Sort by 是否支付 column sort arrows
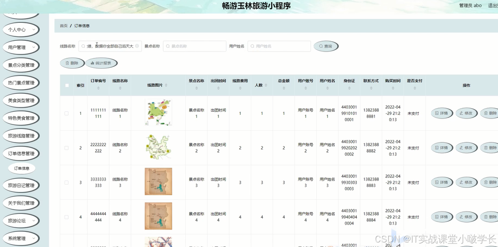 pos(415,88)
